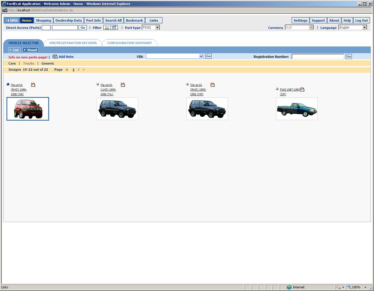Select Maverick (RHD) 1996-1998 (NR) radio button

pos(8,84)
